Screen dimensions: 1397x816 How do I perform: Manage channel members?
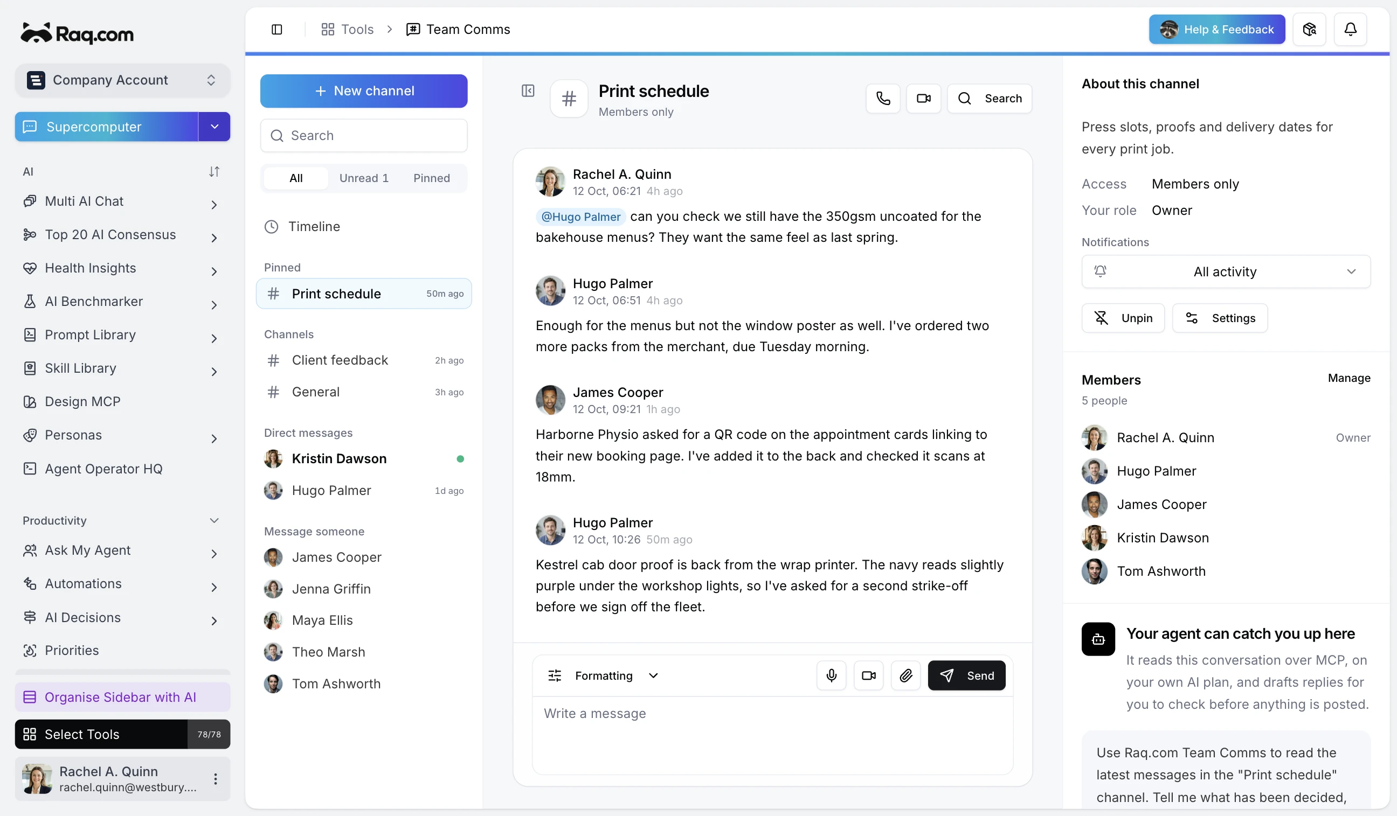[1349, 378]
